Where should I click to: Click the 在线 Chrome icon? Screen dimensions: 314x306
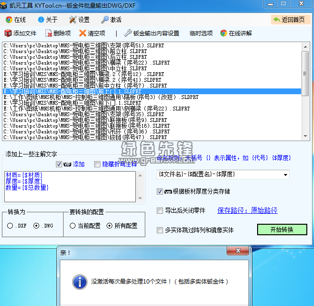tap(9, 20)
